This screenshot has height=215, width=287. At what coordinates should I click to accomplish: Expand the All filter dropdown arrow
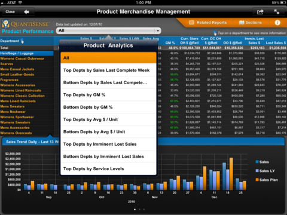tap(158, 30)
